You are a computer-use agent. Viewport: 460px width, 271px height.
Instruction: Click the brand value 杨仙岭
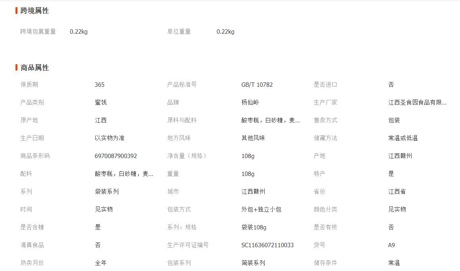coord(250,103)
